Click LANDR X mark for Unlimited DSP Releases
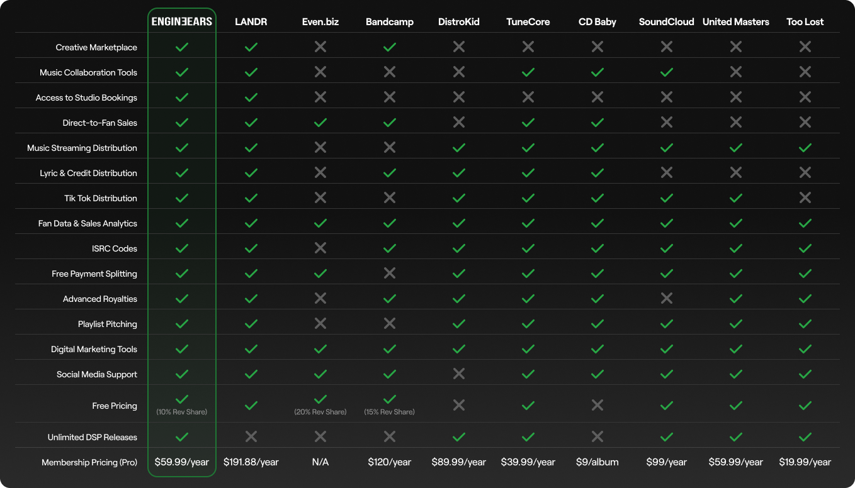 coord(251,437)
